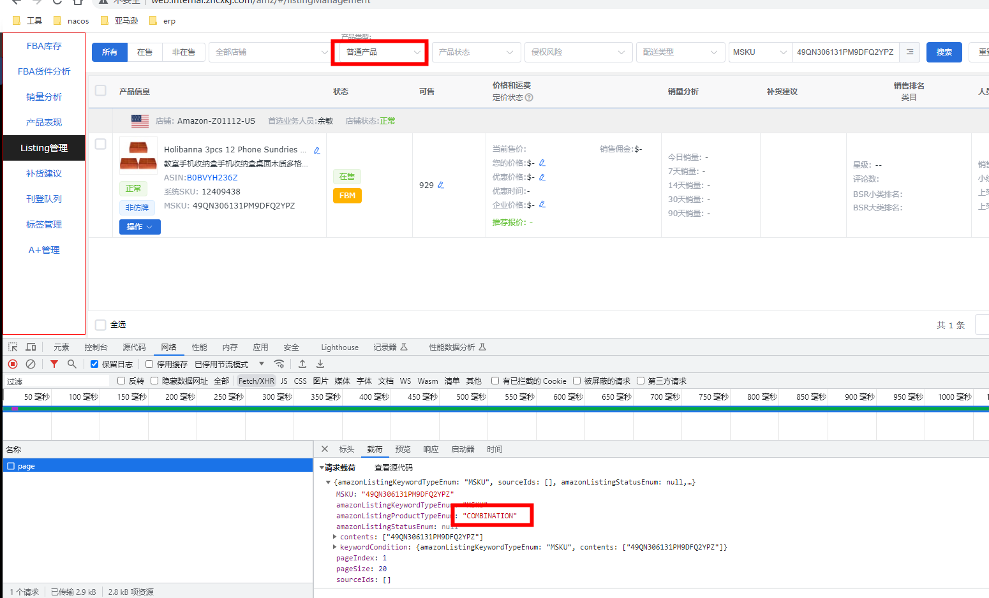Open the 配送类型 dropdown
Screen dimensions: 989x598
[x=681, y=52]
